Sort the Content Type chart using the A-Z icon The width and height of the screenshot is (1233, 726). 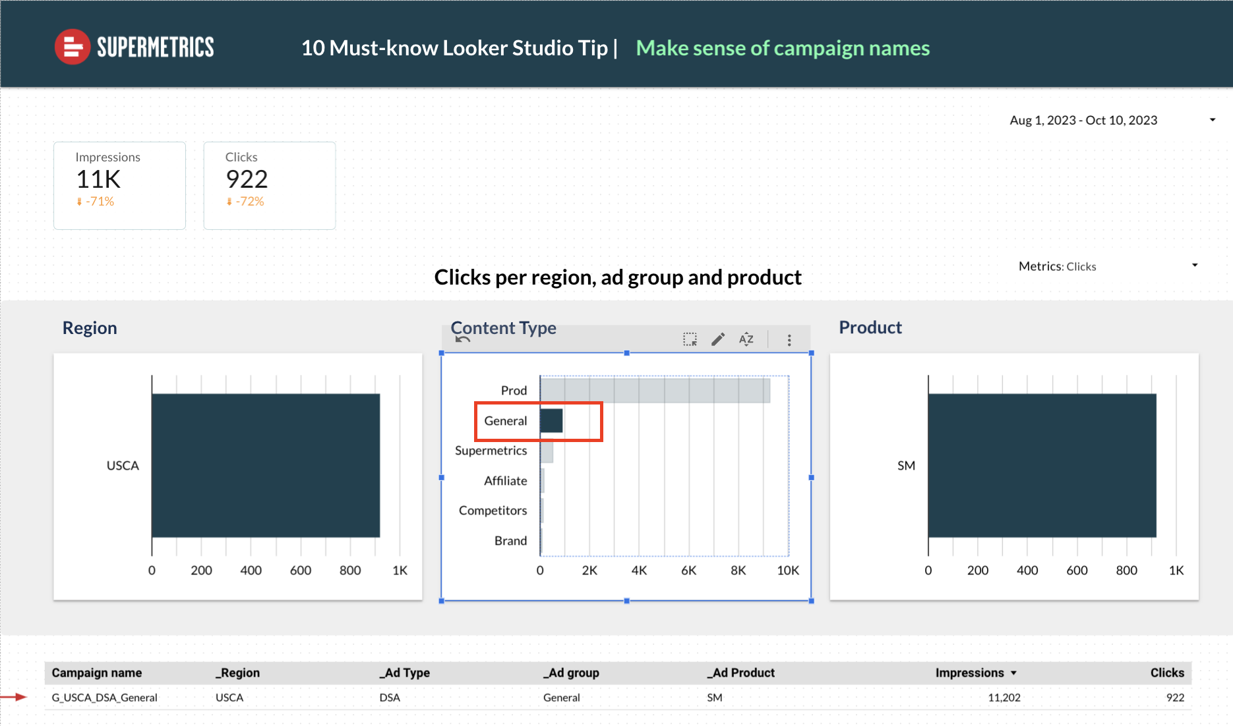coord(746,339)
